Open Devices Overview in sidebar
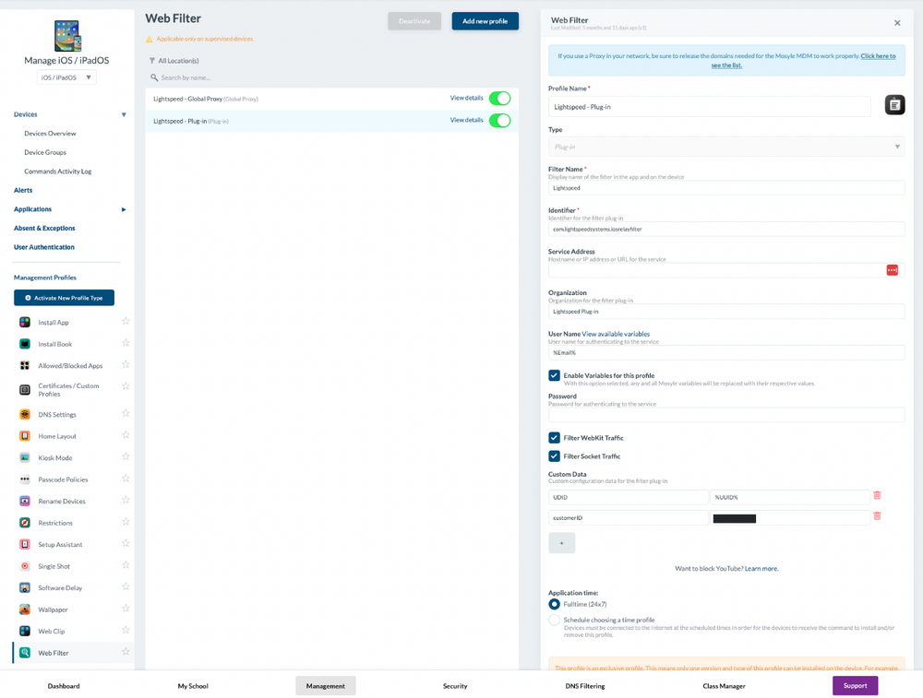Image resolution: width=923 pixels, height=698 pixels. [x=50, y=134]
